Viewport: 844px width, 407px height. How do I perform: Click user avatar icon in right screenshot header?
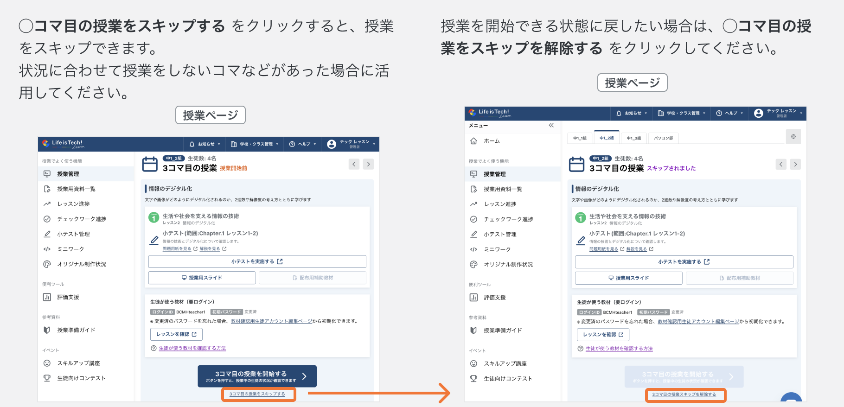759,113
